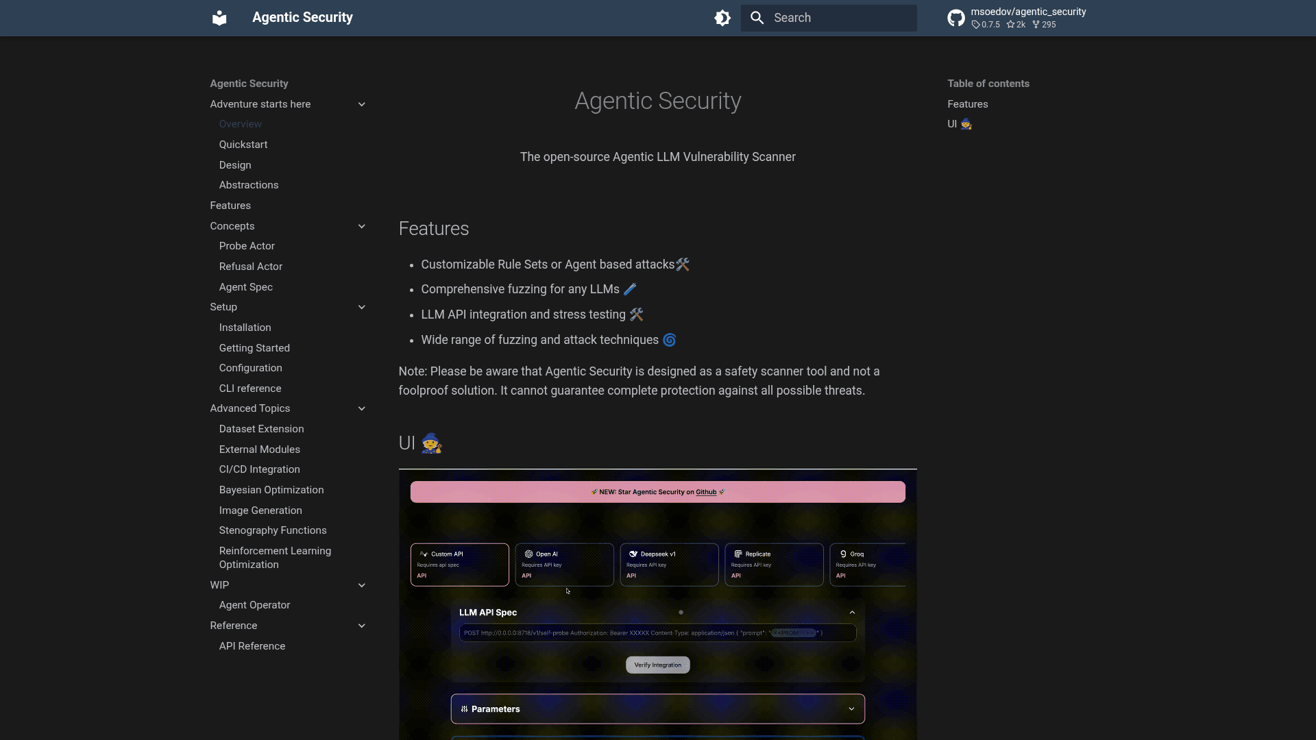Screen dimensions: 1316x740
Task: Open the Bayesian Optimization page
Action: pyautogui.click(x=271, y=490)
